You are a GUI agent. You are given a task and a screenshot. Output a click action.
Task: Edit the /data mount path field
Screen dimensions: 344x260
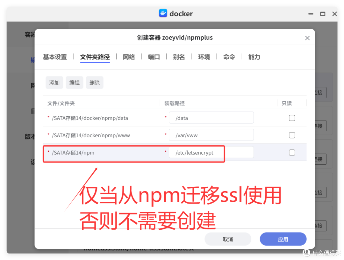[211, 118]
